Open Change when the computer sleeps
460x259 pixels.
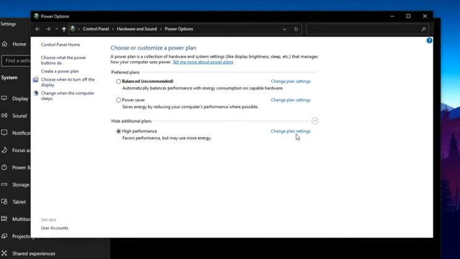[x=67, y=96]
